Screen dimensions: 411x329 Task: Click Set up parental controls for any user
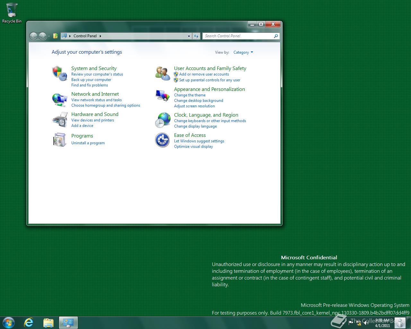click(210, 80)
